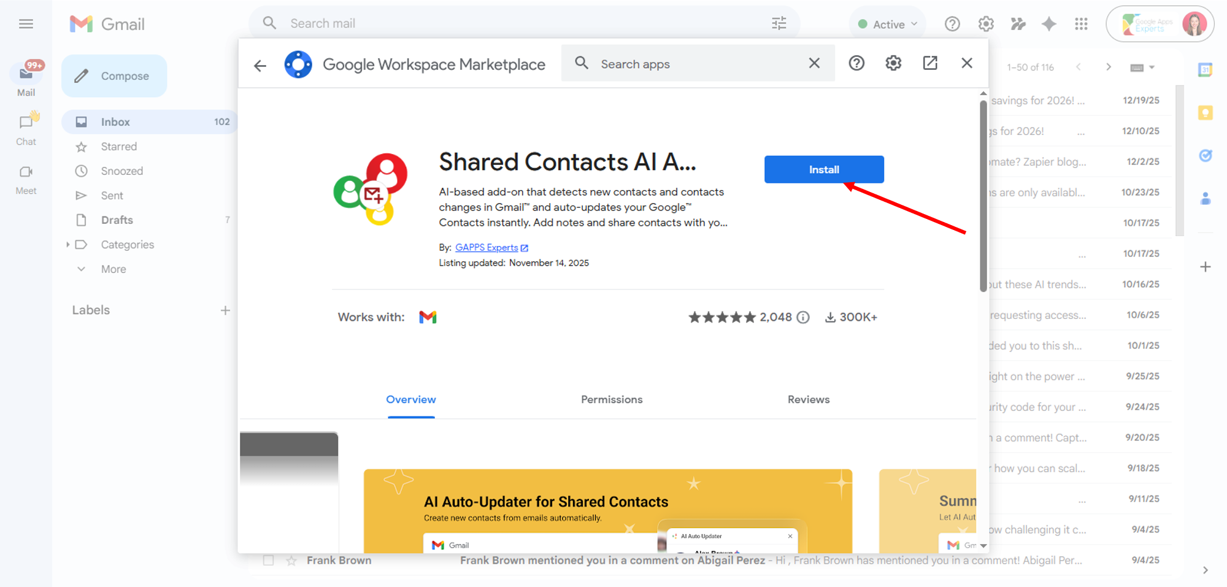
Task: Tick the Frank Brown email checkbox
Action: pyautogui.click(x=268, y=560)
